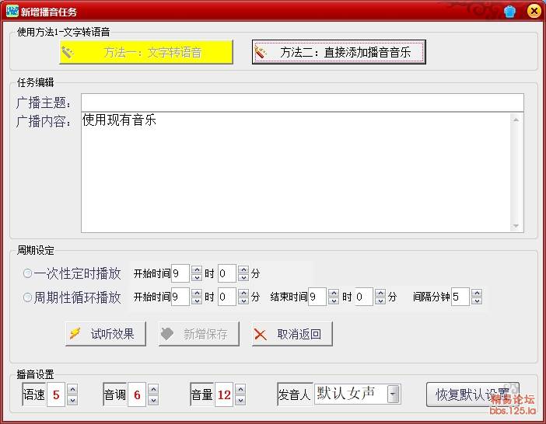The height and width of the screenshot is (424, 546).
Task: Click 试听效果 preview button
Action: tap(106, 334)
